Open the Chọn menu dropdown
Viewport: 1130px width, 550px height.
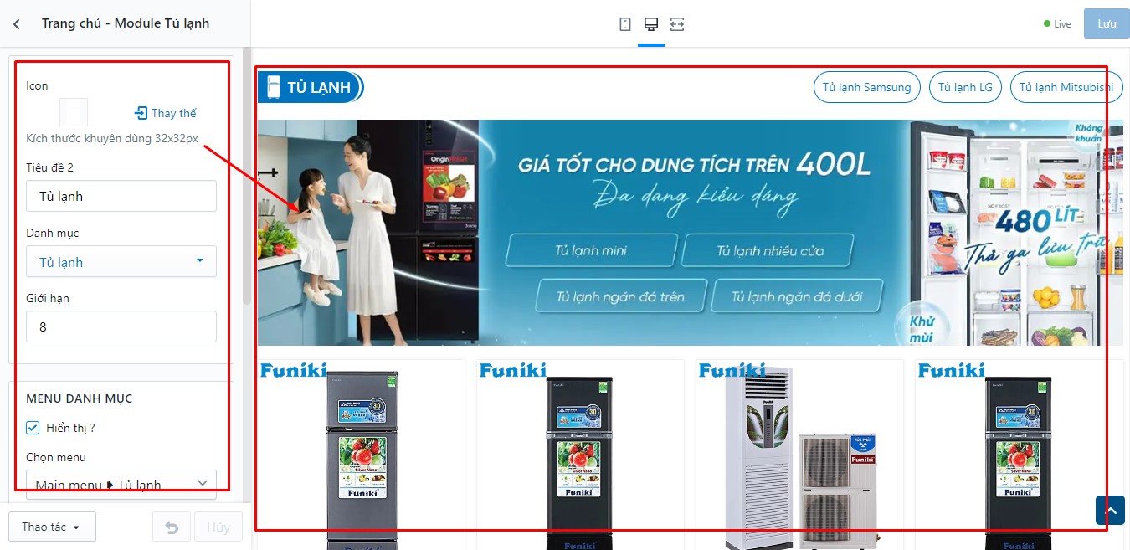click(121, 484)
